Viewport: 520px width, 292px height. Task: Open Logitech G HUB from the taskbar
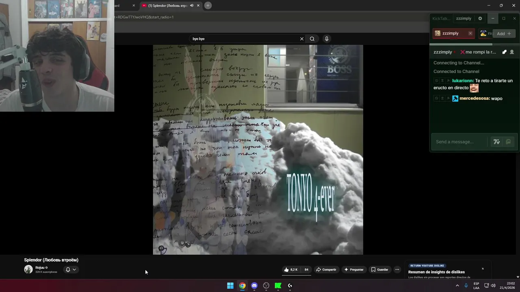click(290, 286)
